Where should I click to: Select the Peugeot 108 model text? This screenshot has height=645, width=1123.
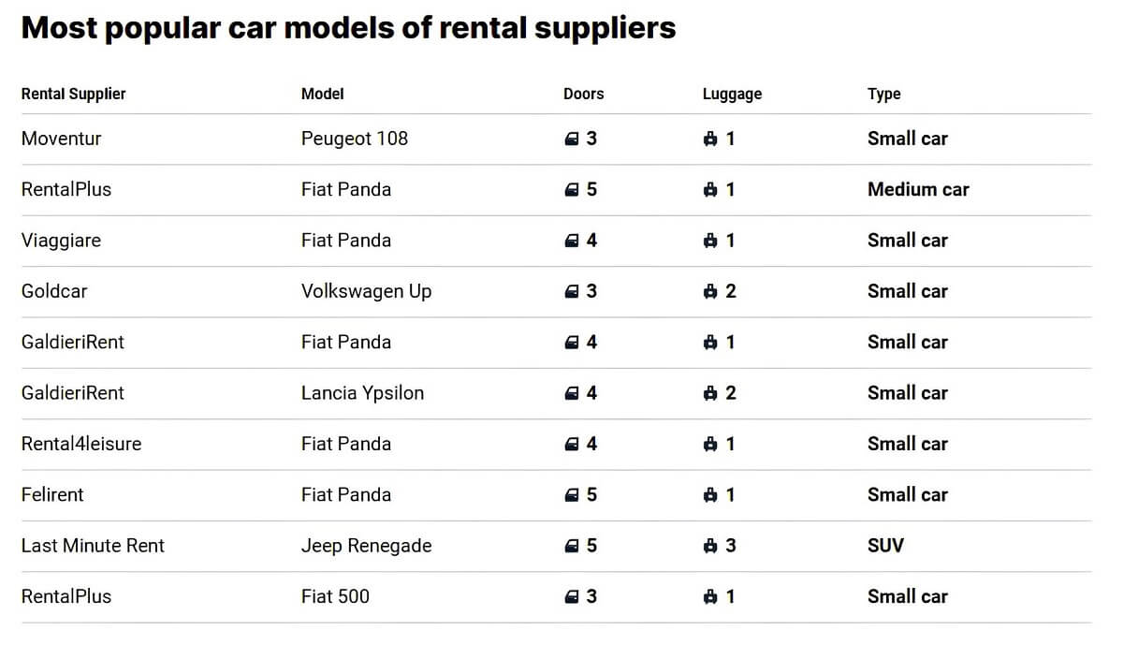pos(355,139)
